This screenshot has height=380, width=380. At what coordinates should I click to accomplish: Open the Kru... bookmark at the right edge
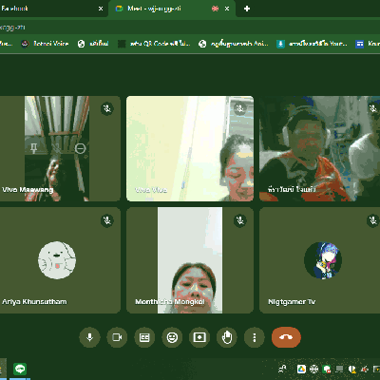368,44
